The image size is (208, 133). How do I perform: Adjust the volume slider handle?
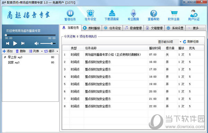coord(52,43)
